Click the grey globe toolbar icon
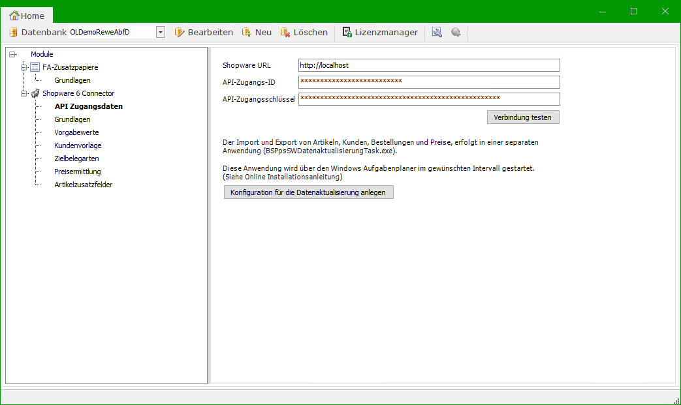Image resolution: width=681 pixels, height=405 pixels. (x=456, y=32)
